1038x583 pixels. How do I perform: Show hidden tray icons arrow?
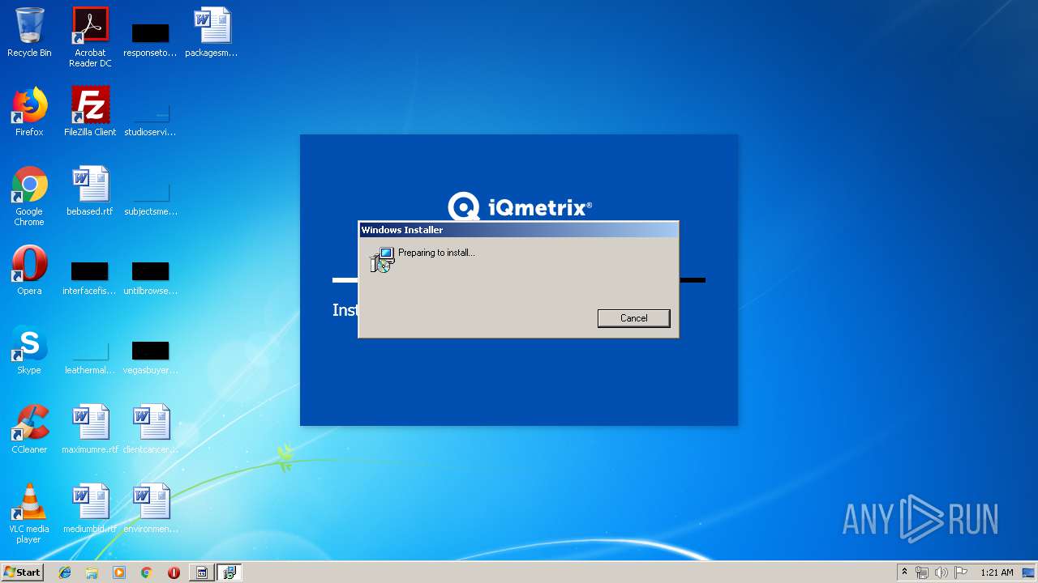(x=904, y=572)
